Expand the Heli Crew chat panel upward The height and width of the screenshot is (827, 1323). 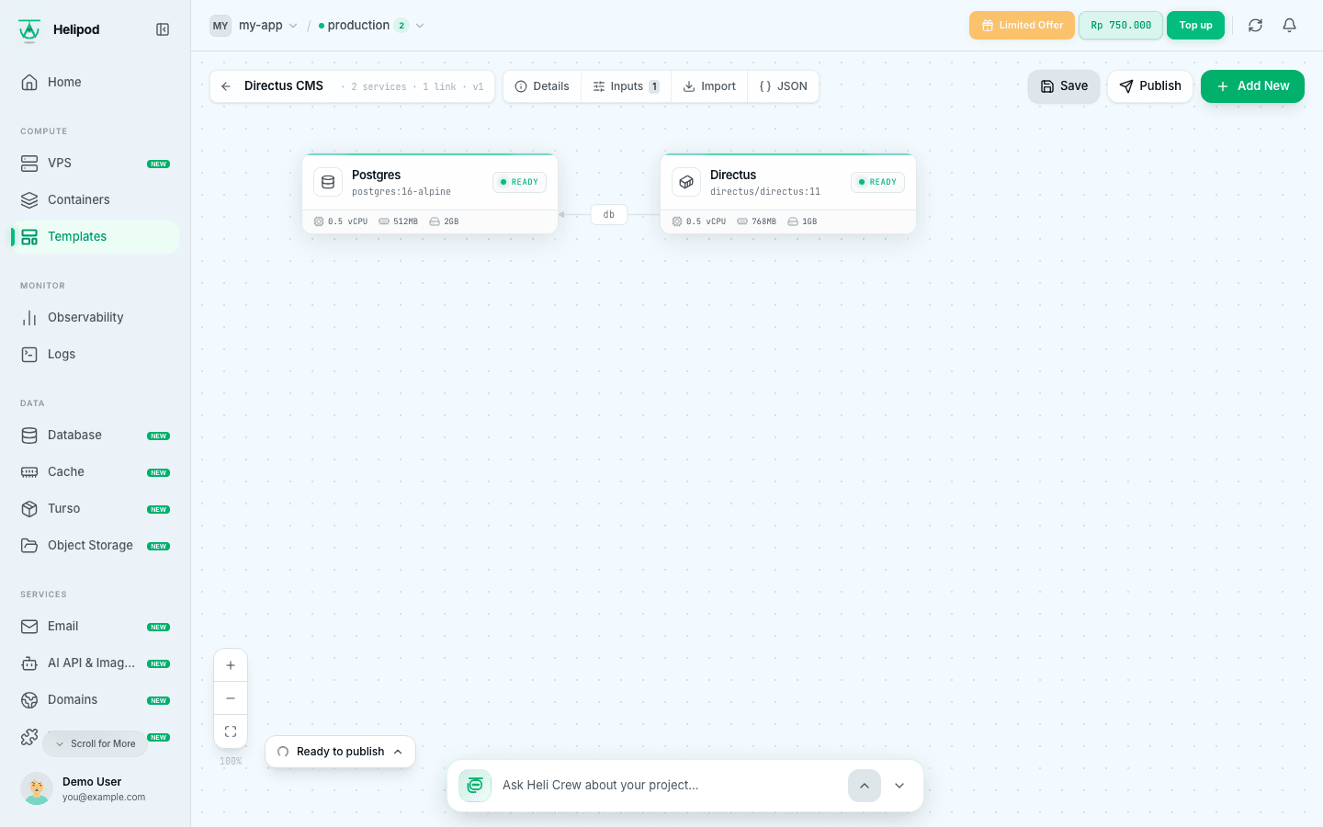point(865,786)
